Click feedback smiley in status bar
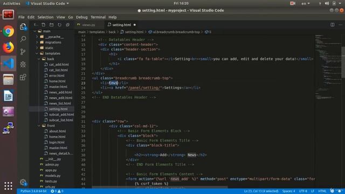Screen dimensions: 345x194 pyautogui.click(x=332, y=191)
